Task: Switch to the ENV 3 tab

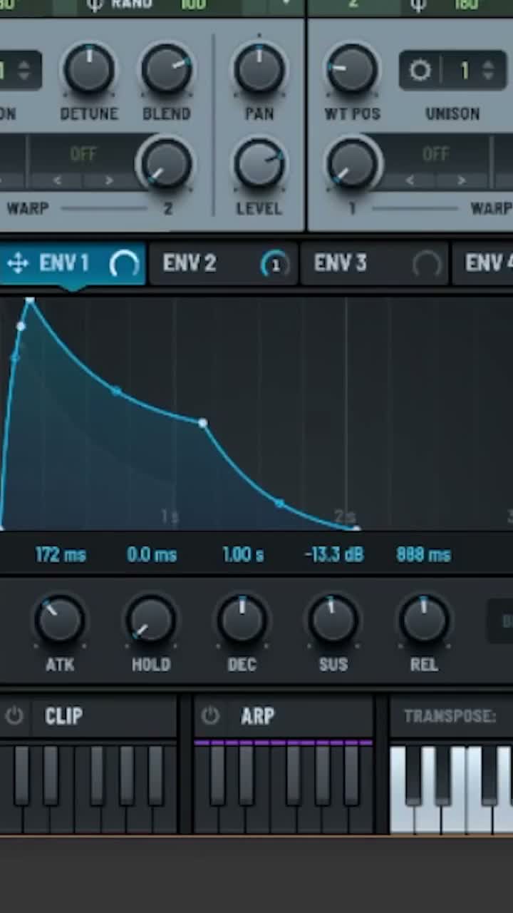Action: click(x=375, y=264)
